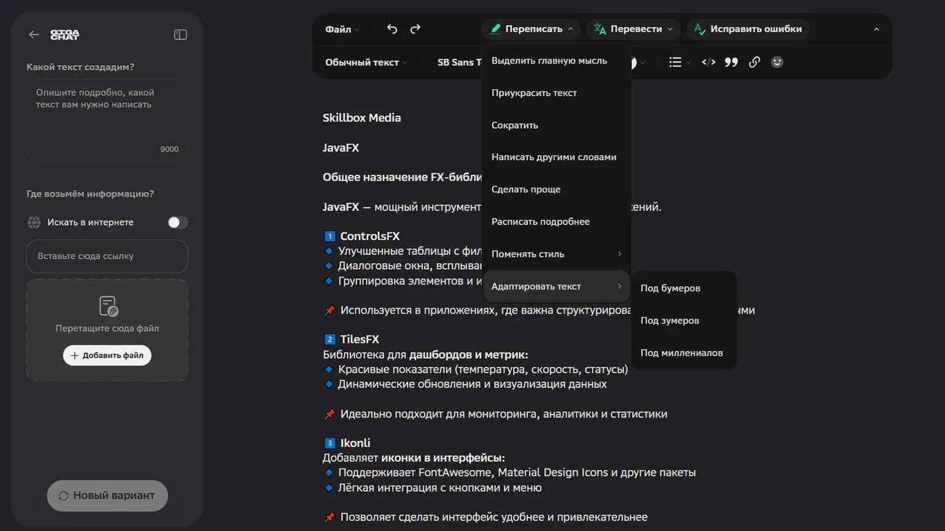The width and height of the screenshot is (945, 531).
Task: Enable the Искать в интернете switch
Action: coord(177,222)
